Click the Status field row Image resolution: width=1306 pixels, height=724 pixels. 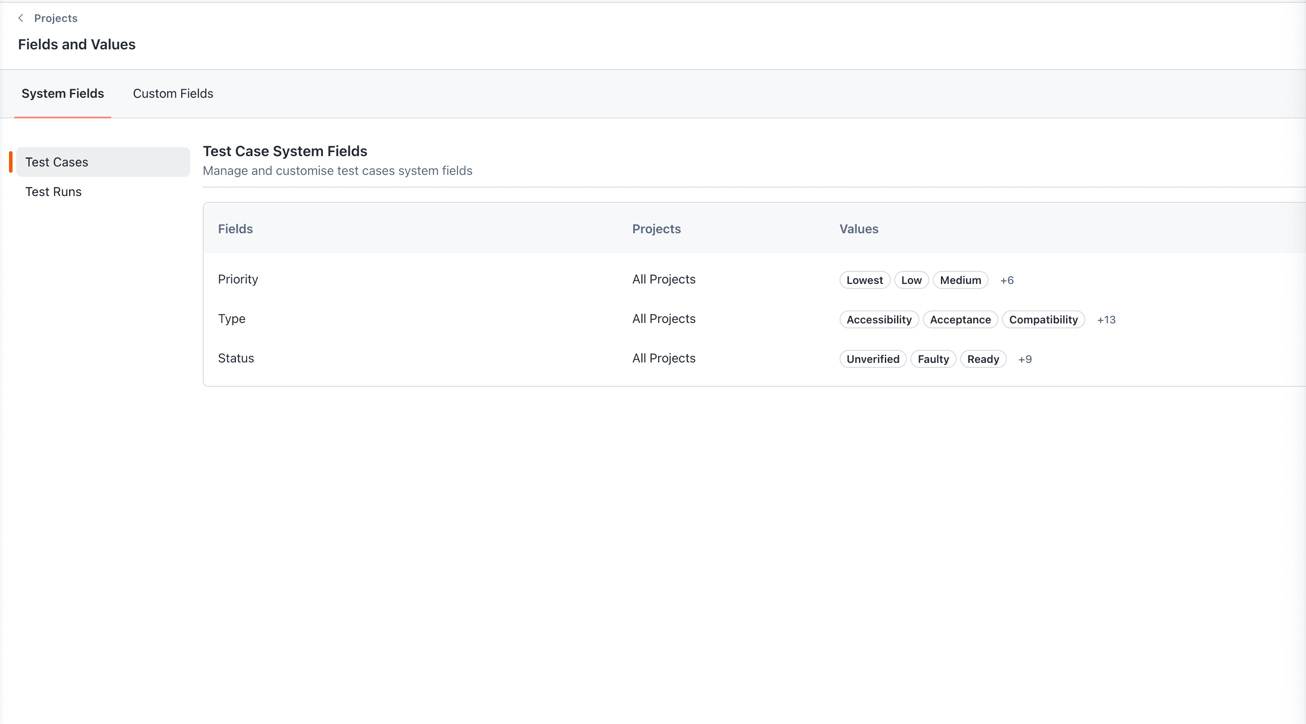[x=236, y=358]
